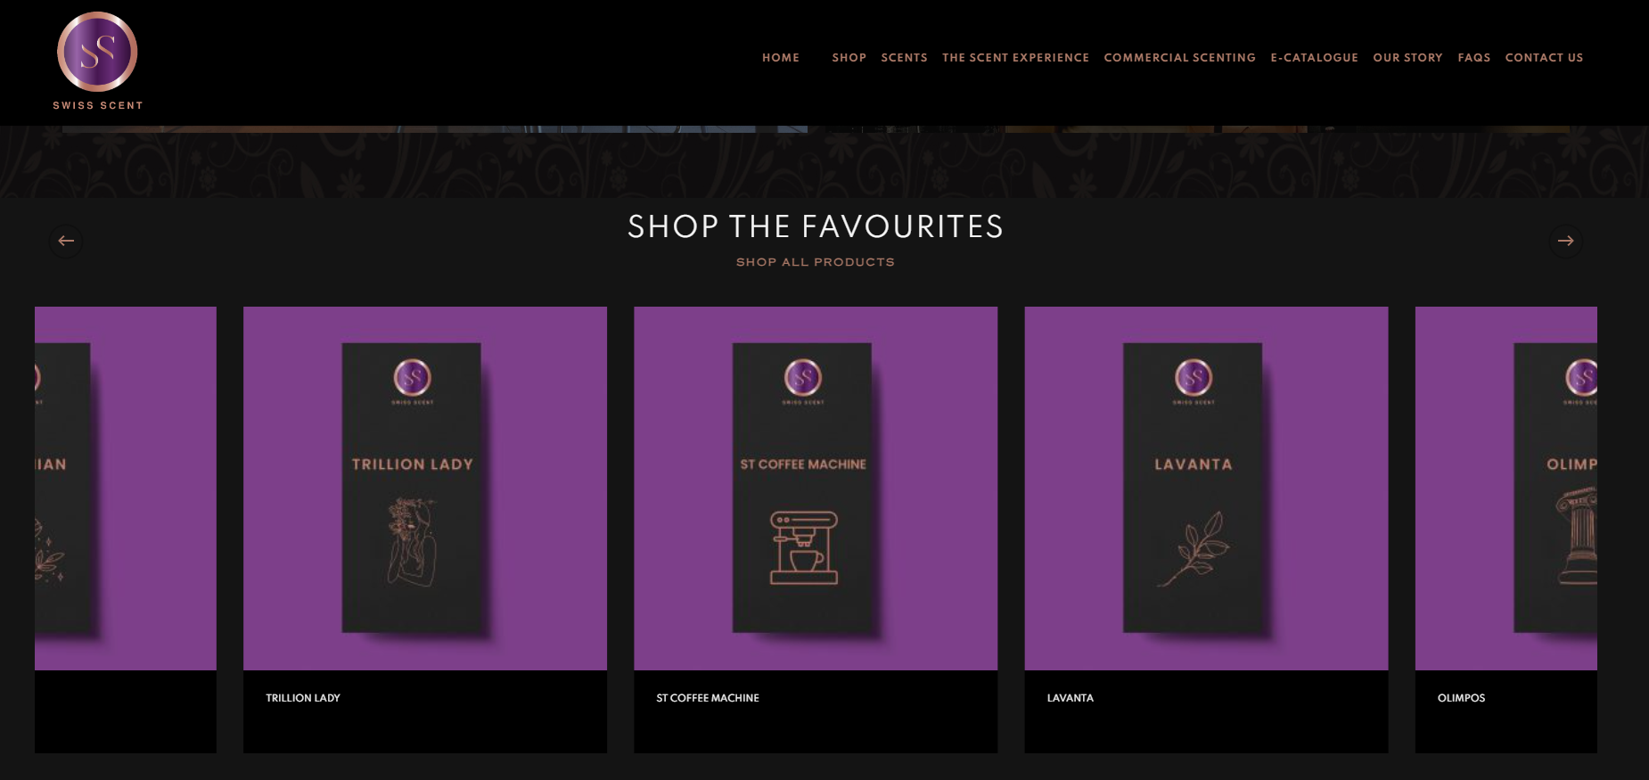
Task: Click the Lavanta product title link
Action: click(x=1070, y=698)
